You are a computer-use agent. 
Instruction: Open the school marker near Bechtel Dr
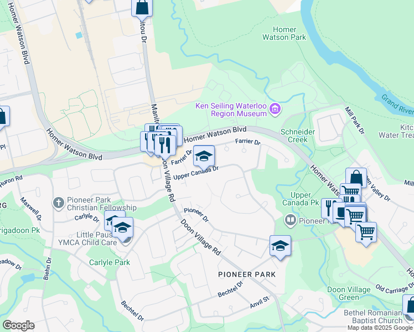[280, 247]
